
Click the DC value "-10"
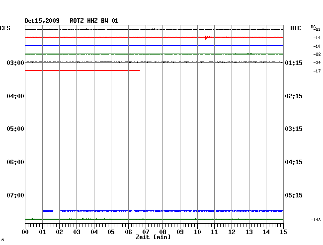click(x=317, y=46)
